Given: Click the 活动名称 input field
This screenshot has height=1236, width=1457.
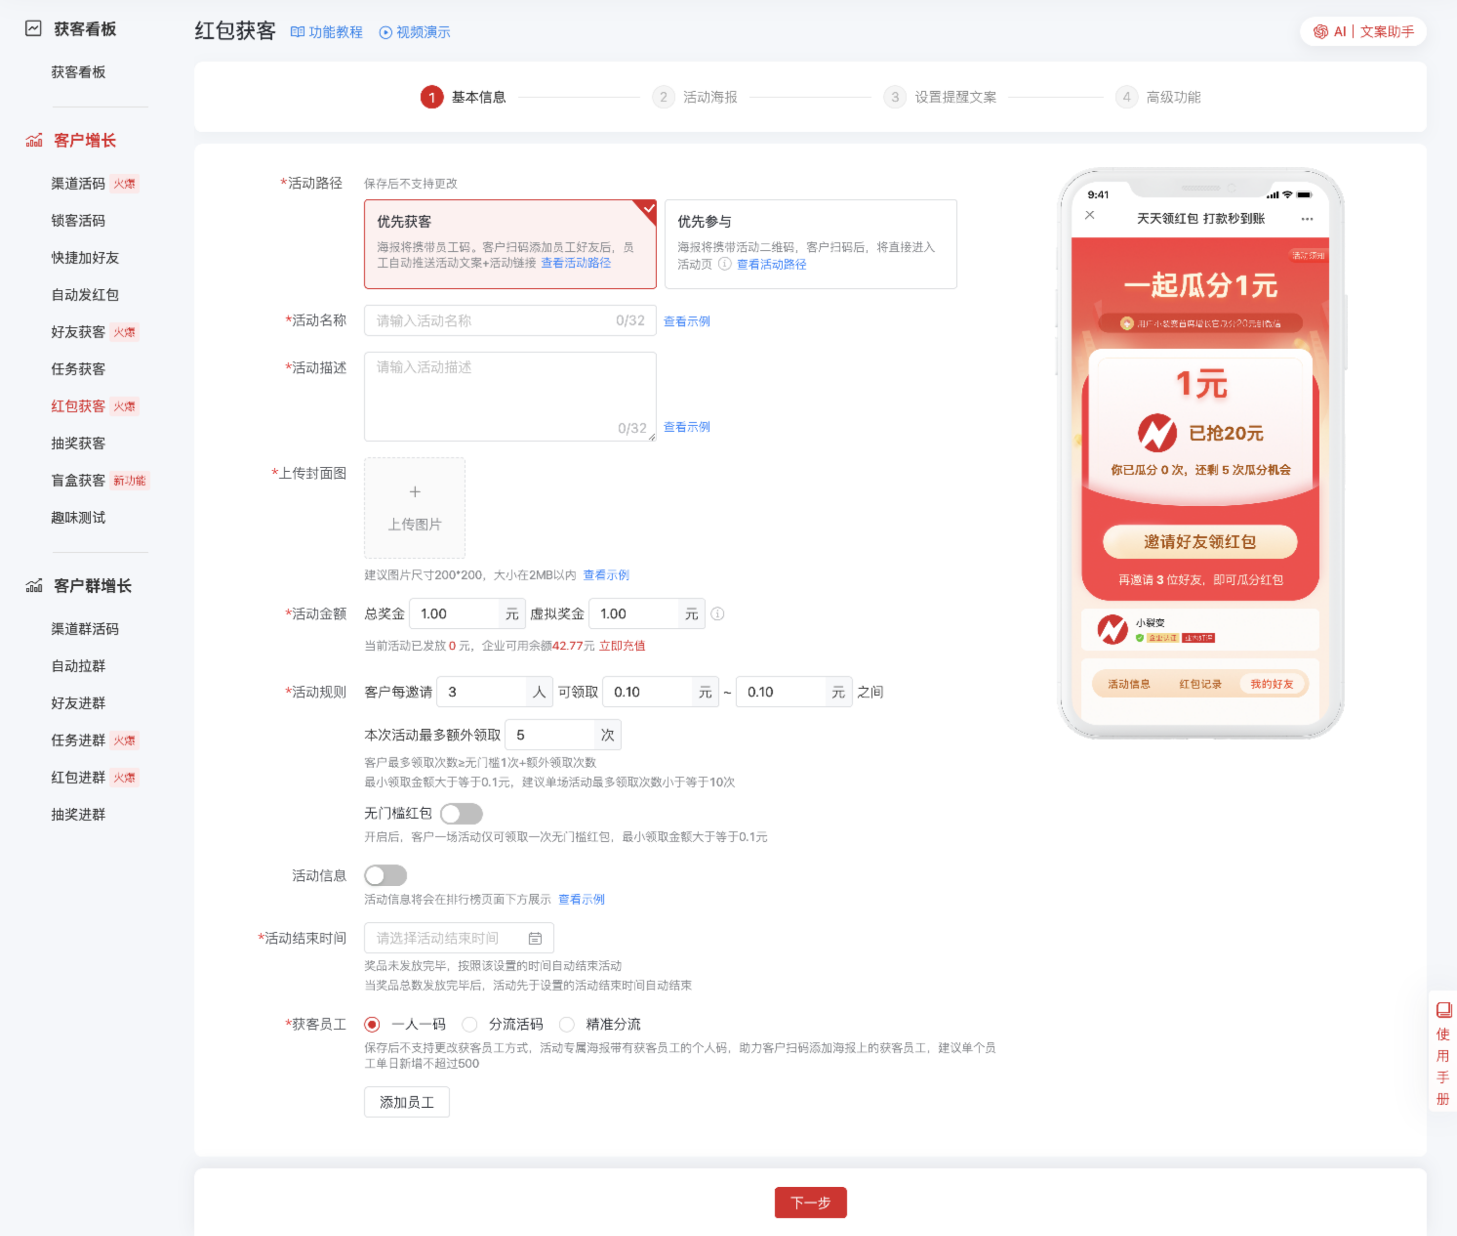Looking at the screenshot, I should [x=490, y=321].
